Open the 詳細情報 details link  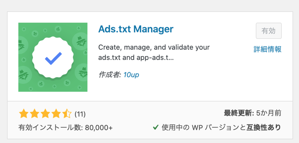pos(267,49)
